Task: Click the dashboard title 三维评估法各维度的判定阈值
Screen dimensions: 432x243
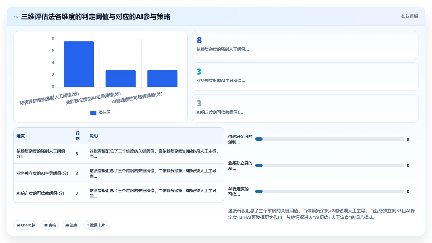Action: 96,17
